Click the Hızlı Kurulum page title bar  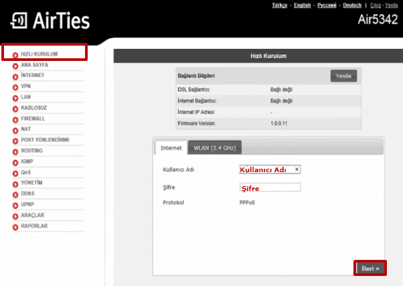[258, 56]
